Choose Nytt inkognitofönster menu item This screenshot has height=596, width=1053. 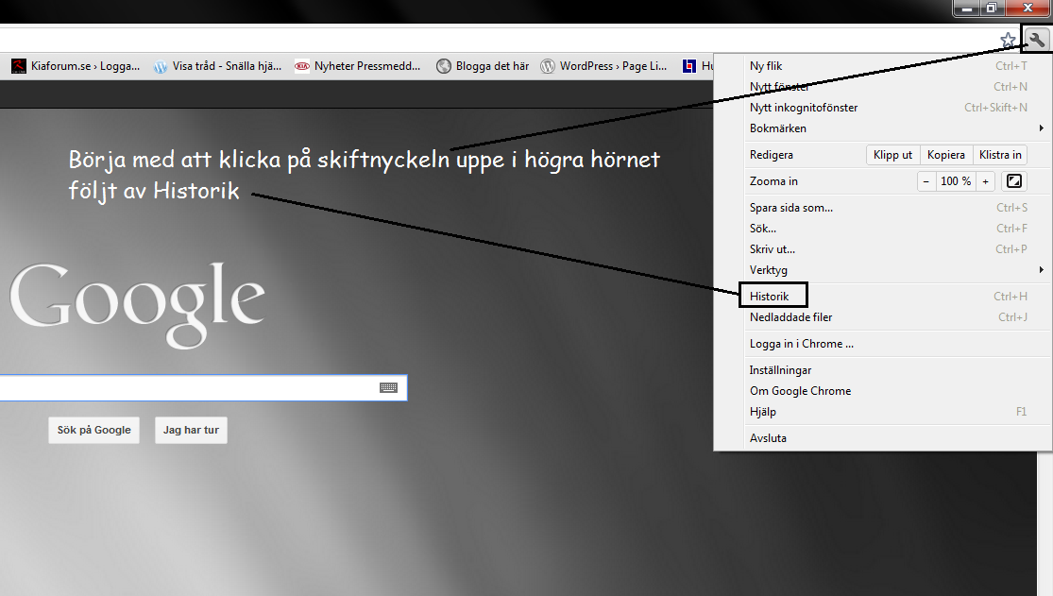804,108
